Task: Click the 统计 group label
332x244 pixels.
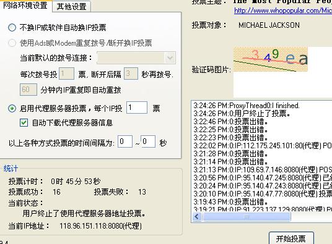Action: click(x=11, y=169)
